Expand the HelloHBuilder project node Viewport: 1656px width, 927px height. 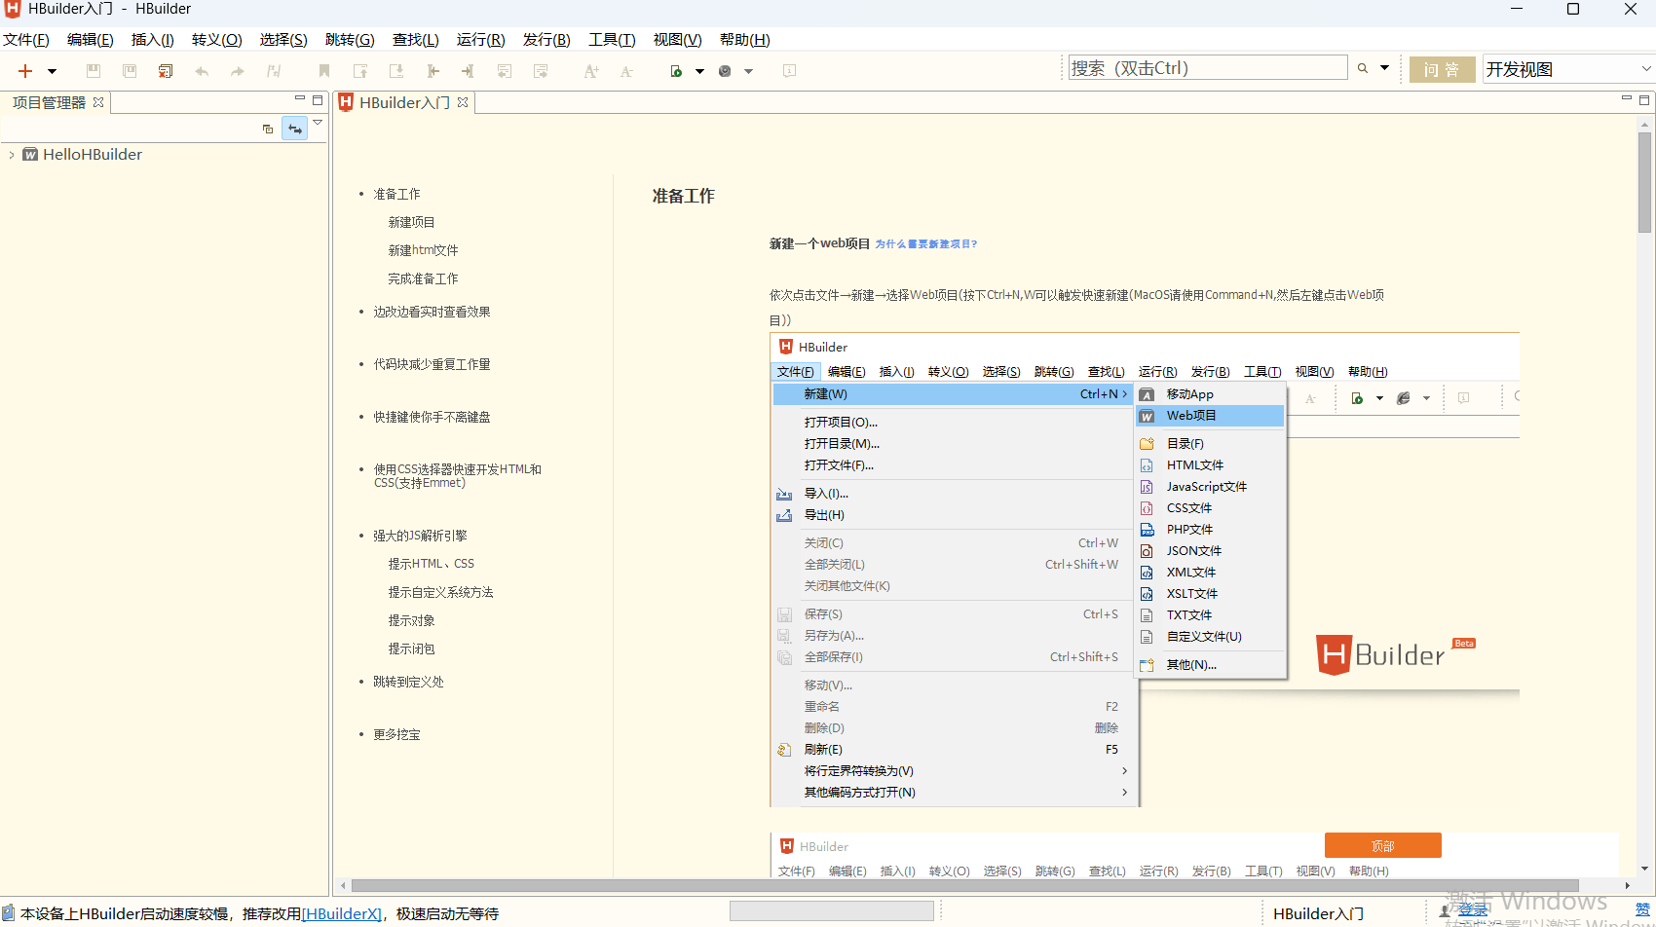12,155
